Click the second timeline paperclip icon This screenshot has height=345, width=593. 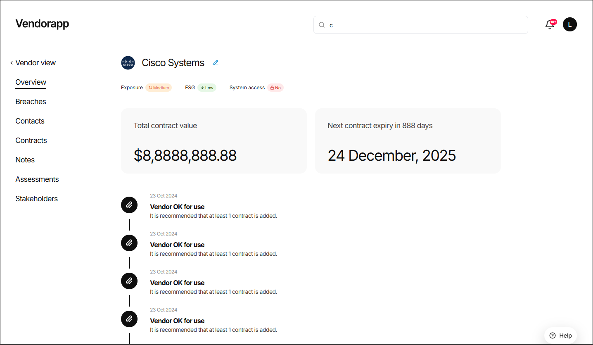(x=129, y=243)
